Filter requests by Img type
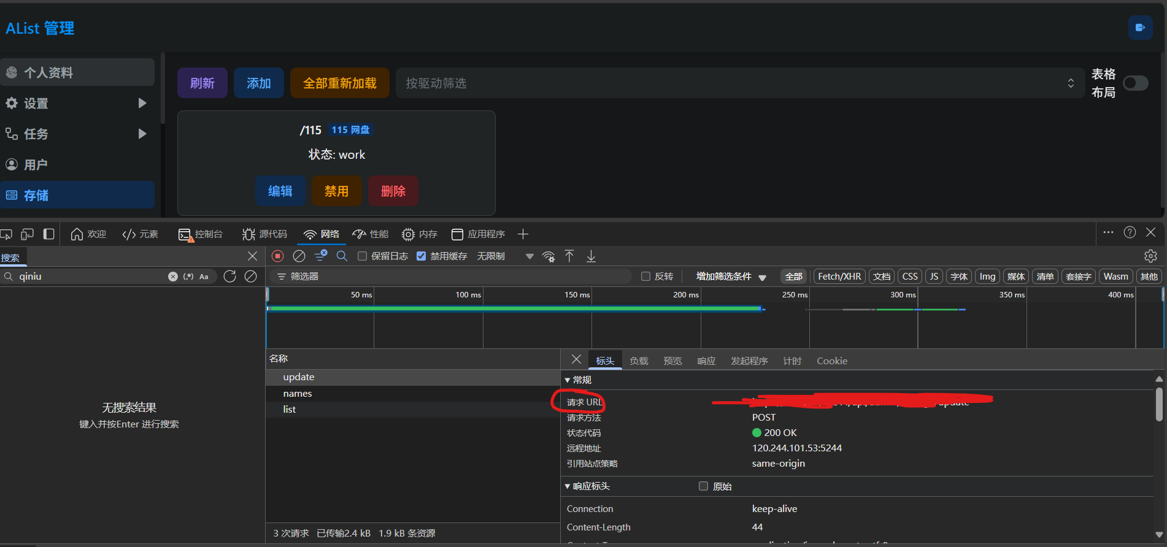This screenshot has height=547, width=1167. pos(987,277)
